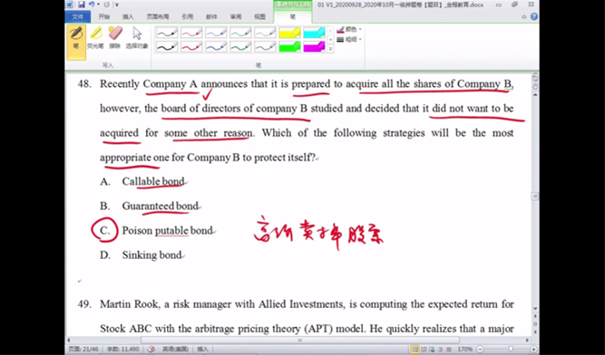Choose the Select Objects arrow tool
This screenshot has height=355, width=605.
pos(137,38)
